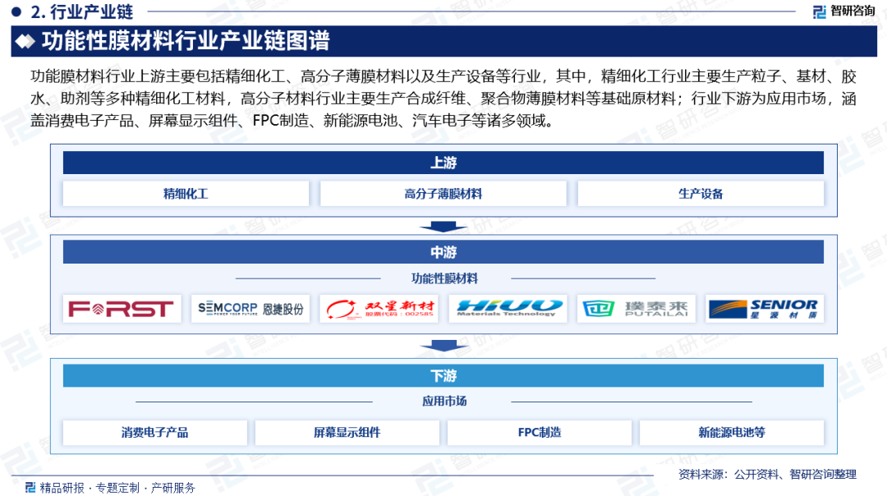Choose the 消费电子产品 box
The image size is (887, 496).
155,433
